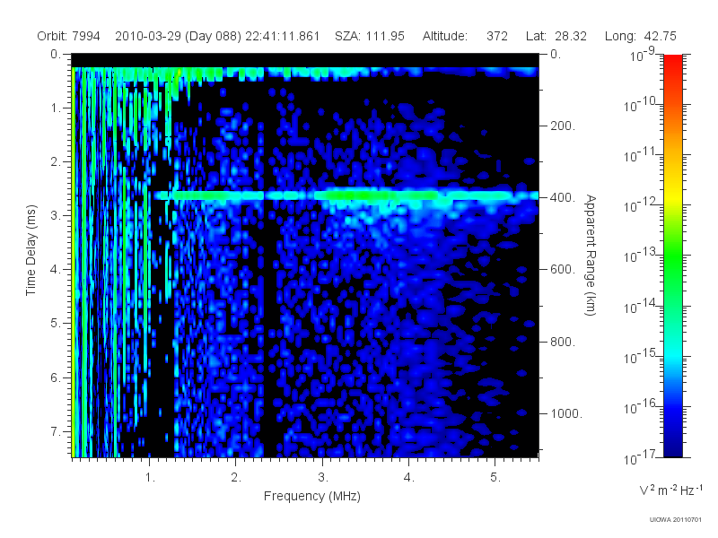Click the red top of the color bar
718x538 pixels.
coord(672,64)
